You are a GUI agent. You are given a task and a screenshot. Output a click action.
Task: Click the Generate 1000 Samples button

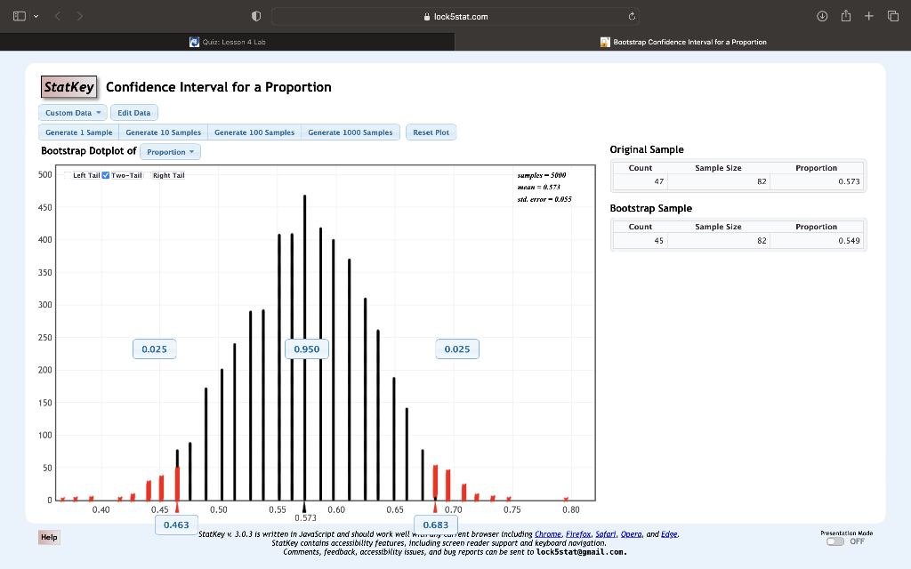click(351, 132)
